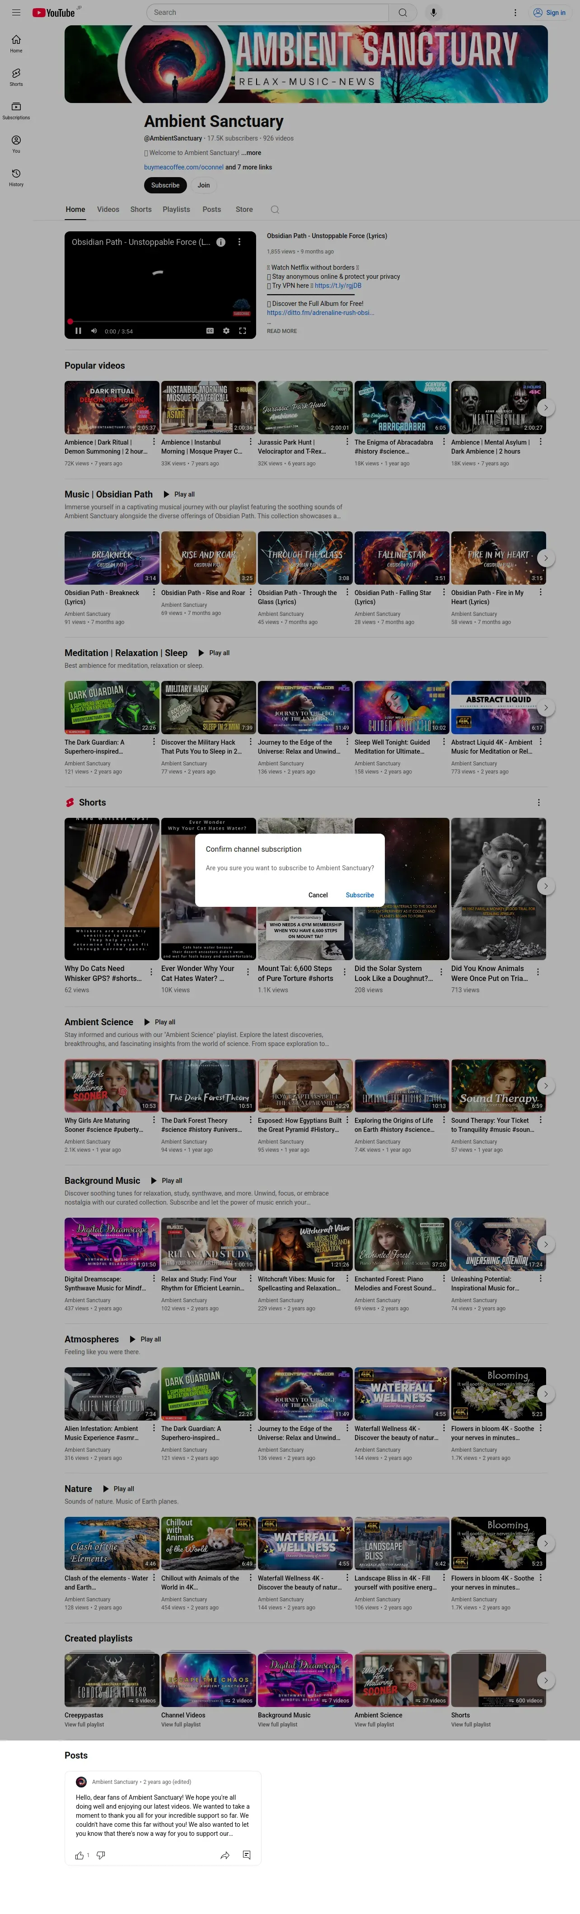The height and width of the screenshot is (1914, 580).
Task: Open the featured video player's three-dot menu
Action: [x=239, y=242]
